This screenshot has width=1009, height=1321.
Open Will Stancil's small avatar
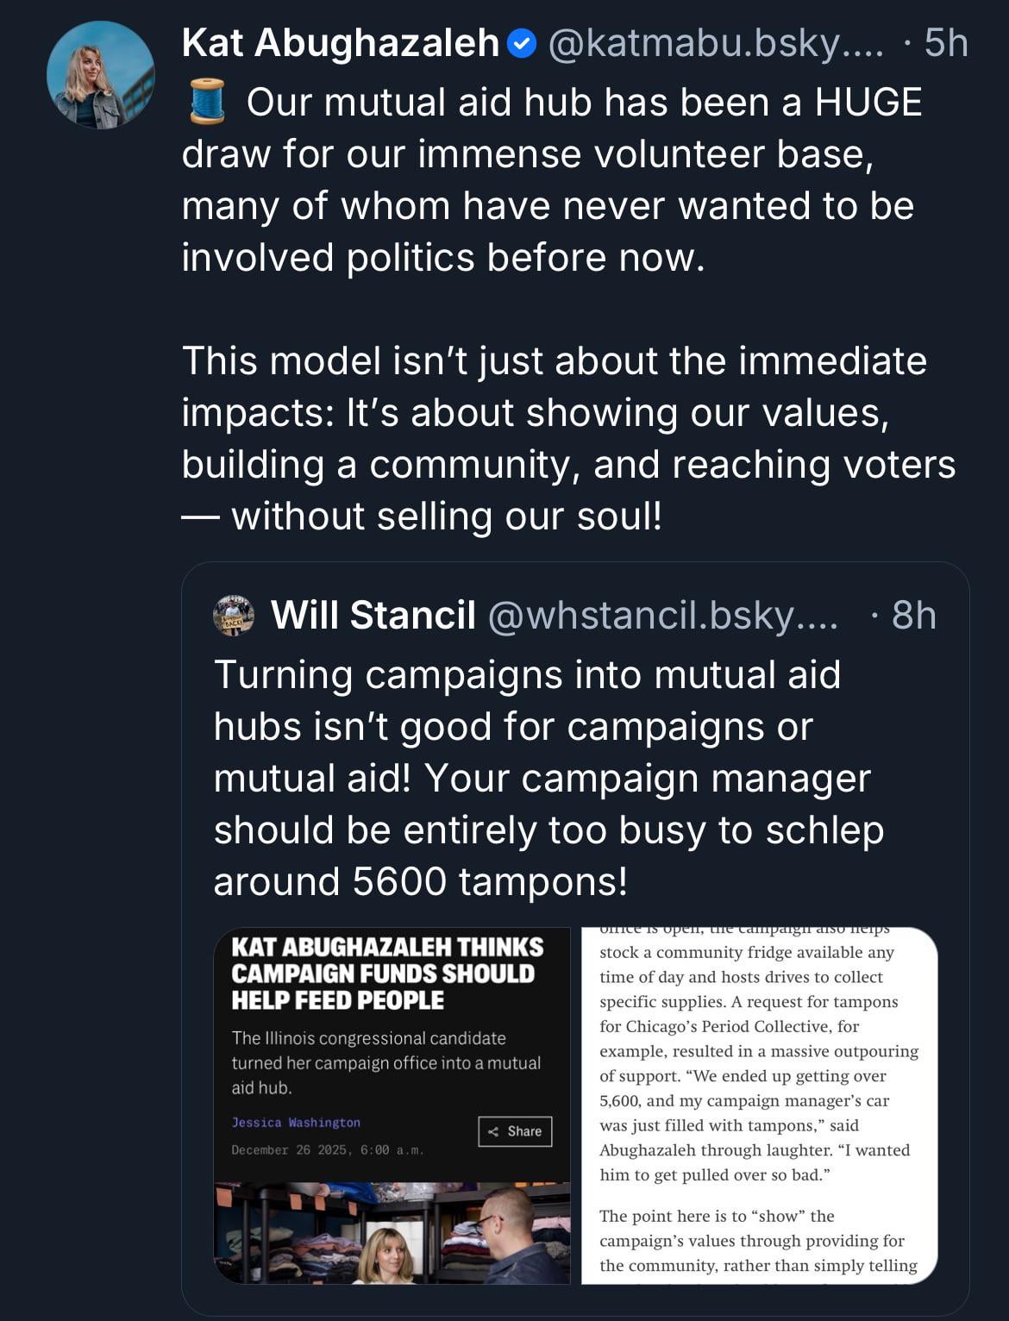coord(233,615)
